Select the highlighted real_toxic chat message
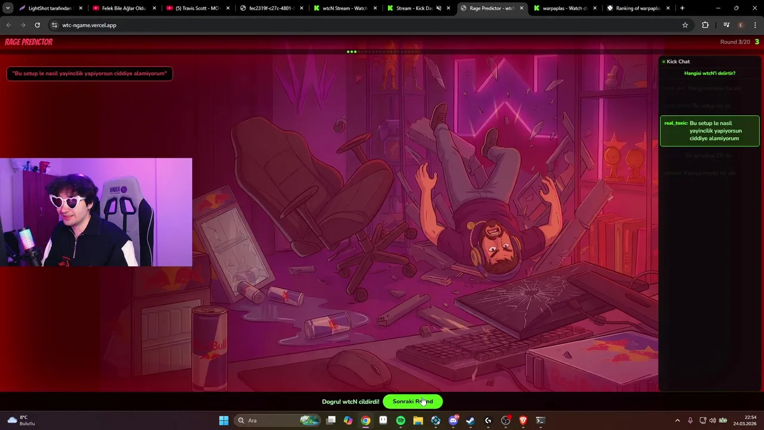The height and width of the screenshot is (430, 764). coord(710,131)
